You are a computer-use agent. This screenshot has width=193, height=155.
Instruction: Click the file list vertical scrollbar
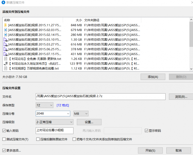191,44
